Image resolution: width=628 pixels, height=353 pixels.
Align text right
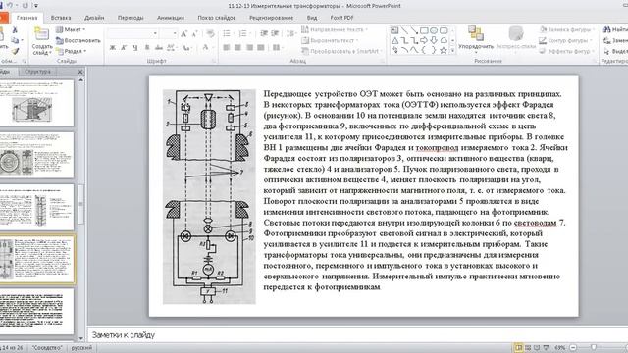tap(249, 48)
